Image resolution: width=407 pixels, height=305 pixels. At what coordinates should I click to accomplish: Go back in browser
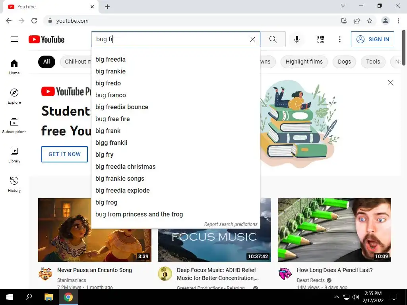(9, 21)
